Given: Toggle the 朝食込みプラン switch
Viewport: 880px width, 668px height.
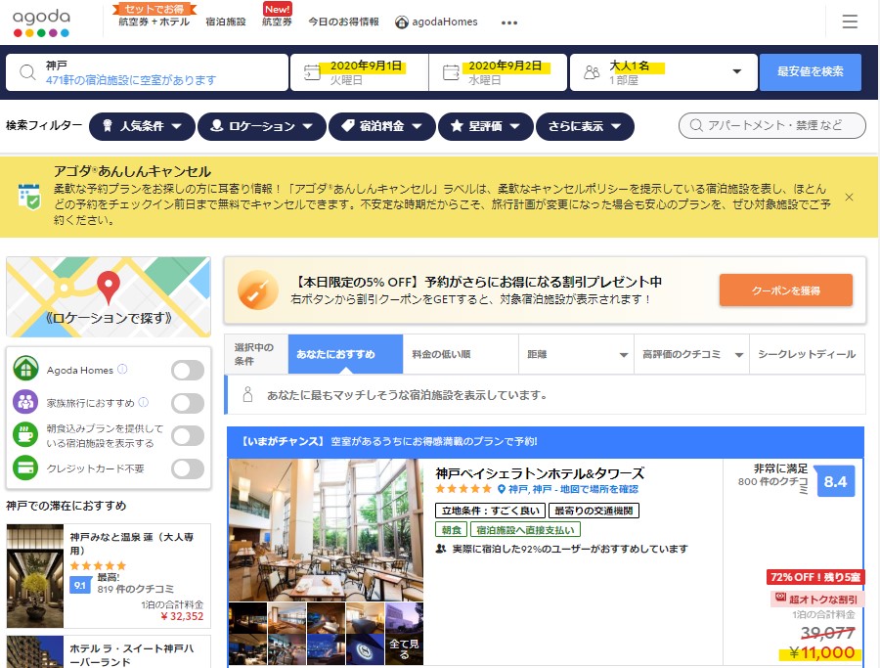Looking at the screenshot, I should (188, 435).
